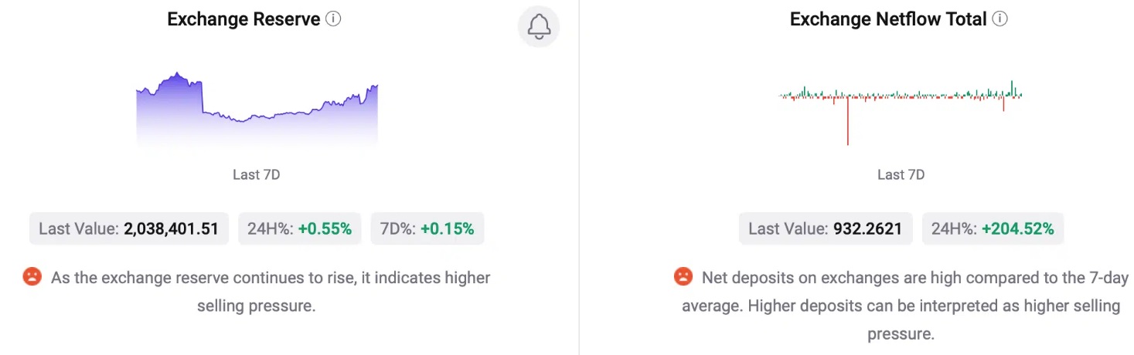Click the red sad face under Exchange Reserve

click(x=32, y=277)
